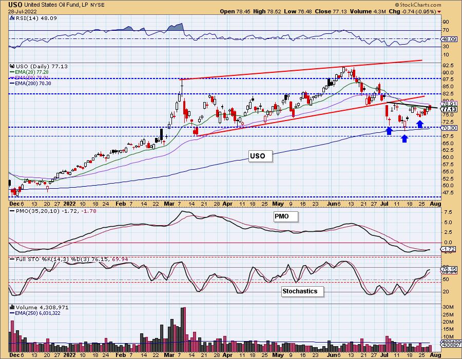This screenshot has width=462, height=359.
Task: Click the 70.30 tag on the price axis
Action: [x=449, y=128]
